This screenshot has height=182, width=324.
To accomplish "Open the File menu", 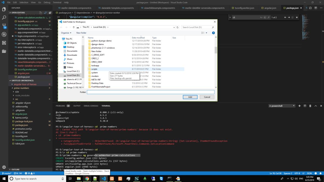I will [9, 2].
